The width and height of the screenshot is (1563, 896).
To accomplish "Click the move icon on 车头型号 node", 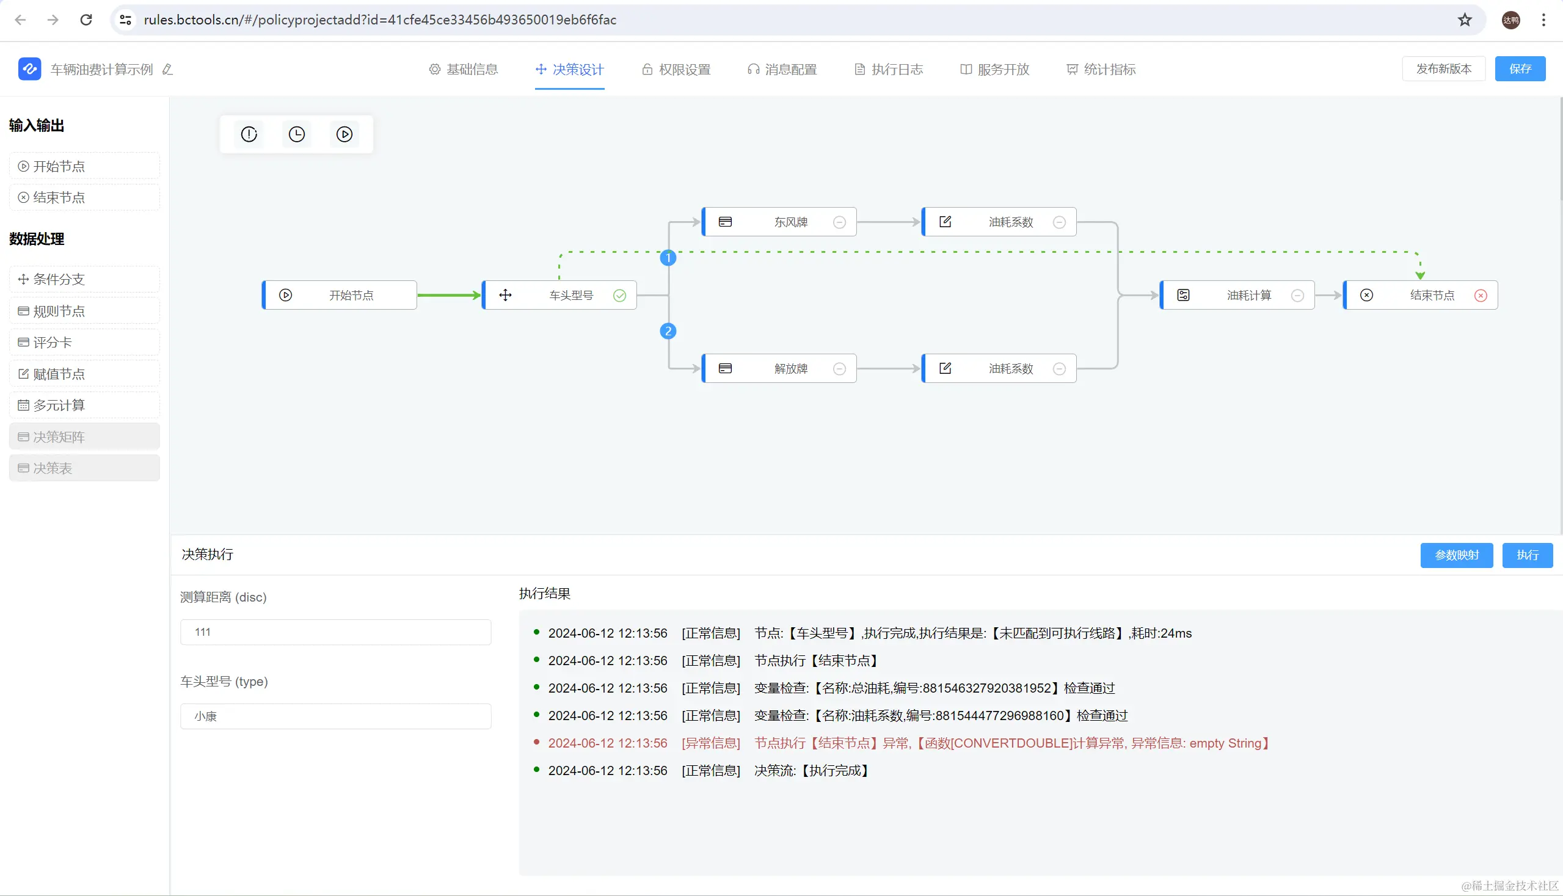I will [505, 296].
